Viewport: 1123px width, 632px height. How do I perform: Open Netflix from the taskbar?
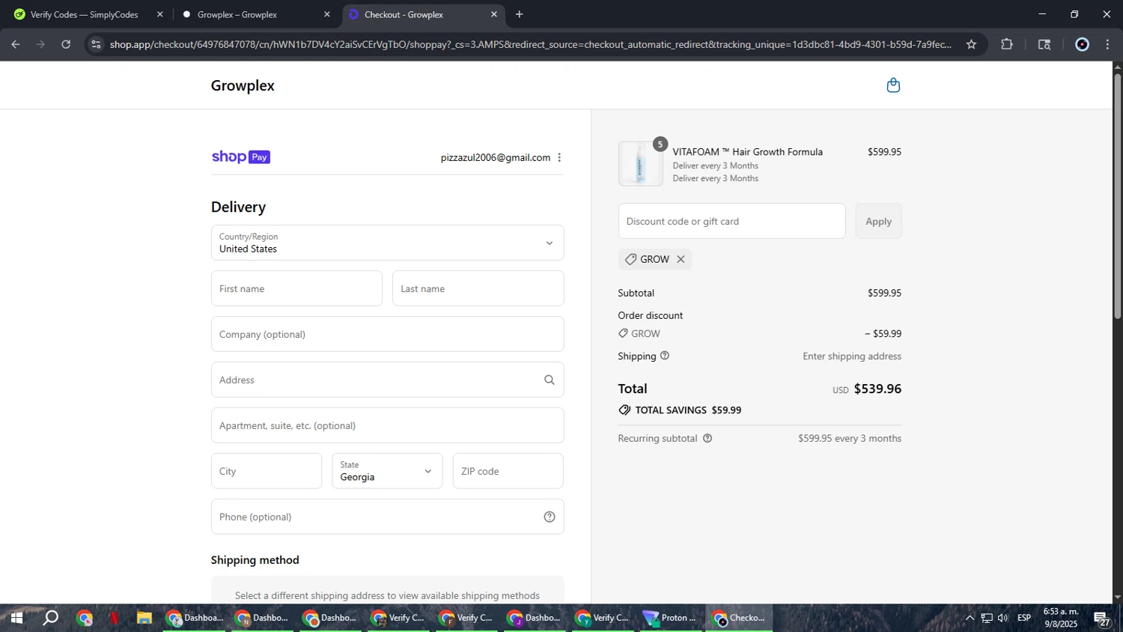tap(115, 619)
